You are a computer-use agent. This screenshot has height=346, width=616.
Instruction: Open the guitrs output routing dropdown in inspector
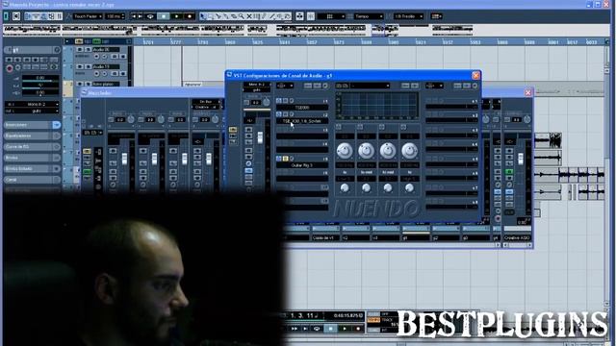click(x=32, y=111)
